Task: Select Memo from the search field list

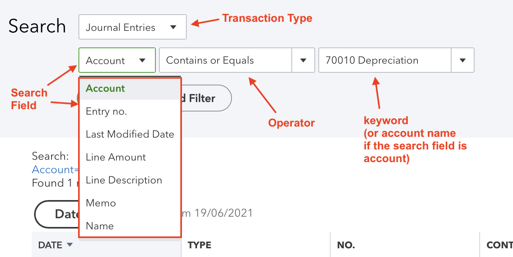Action: click(101, 203)
